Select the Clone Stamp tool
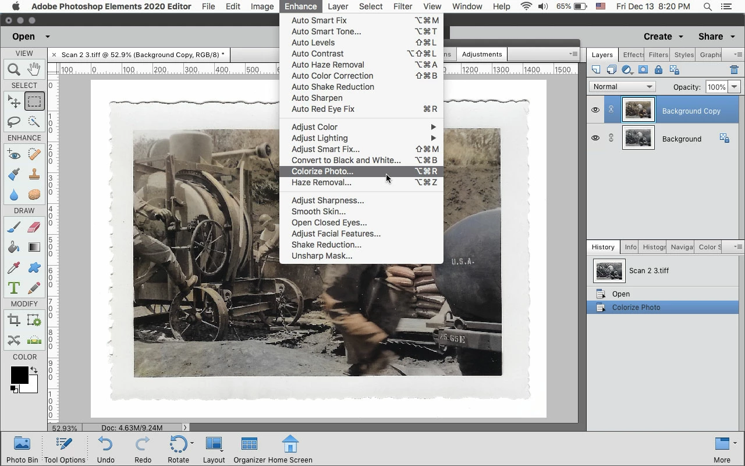This screenshot has width=745, height=466. pos(34,174)
